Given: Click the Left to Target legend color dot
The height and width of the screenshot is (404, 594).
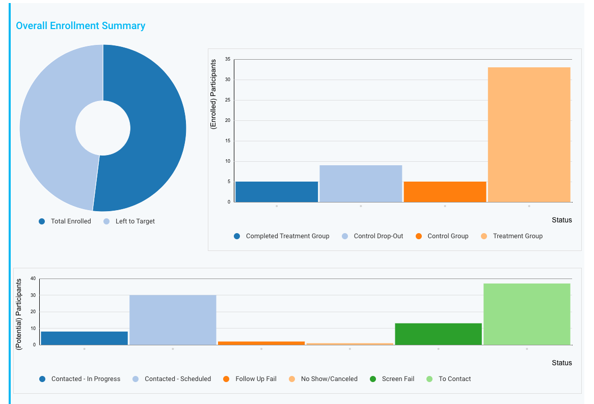Looking at the screenshot, I should [106, 221].
